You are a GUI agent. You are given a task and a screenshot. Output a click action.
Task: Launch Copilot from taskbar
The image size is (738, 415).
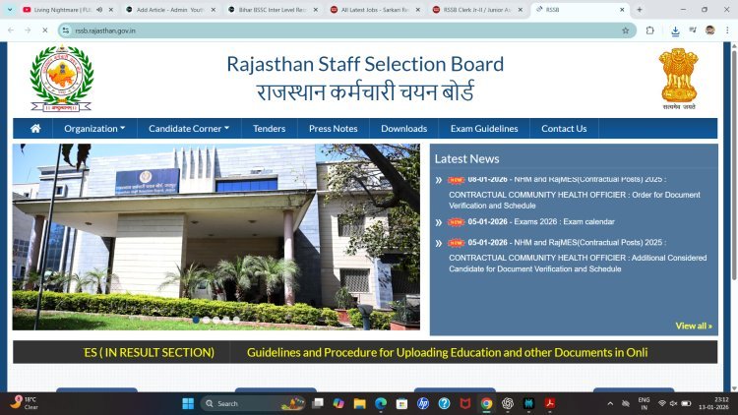click(x=338, y=404)
